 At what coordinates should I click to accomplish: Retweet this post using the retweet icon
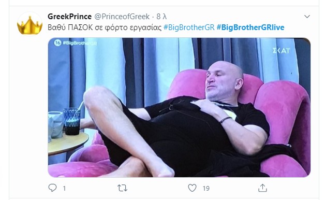(122, 188)
